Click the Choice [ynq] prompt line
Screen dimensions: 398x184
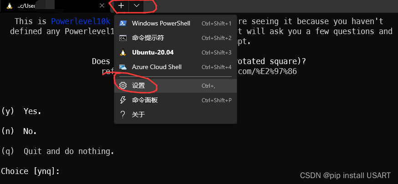point(31,171)
